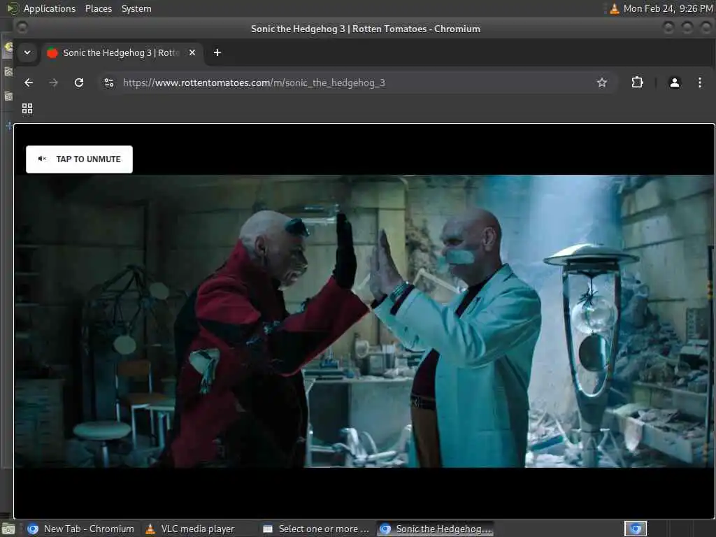Open the apps grid in bookmarks bar

tap(27, 108)
